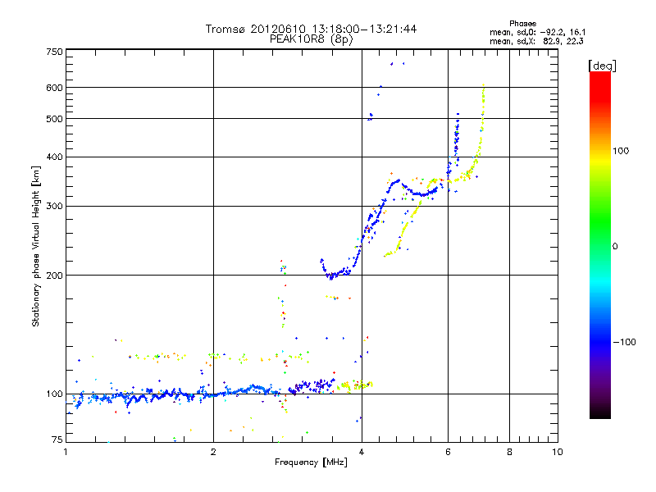Click the colorbar tick label "100"
Viewport: 656px width, 492px height.
tap(621, 151)
